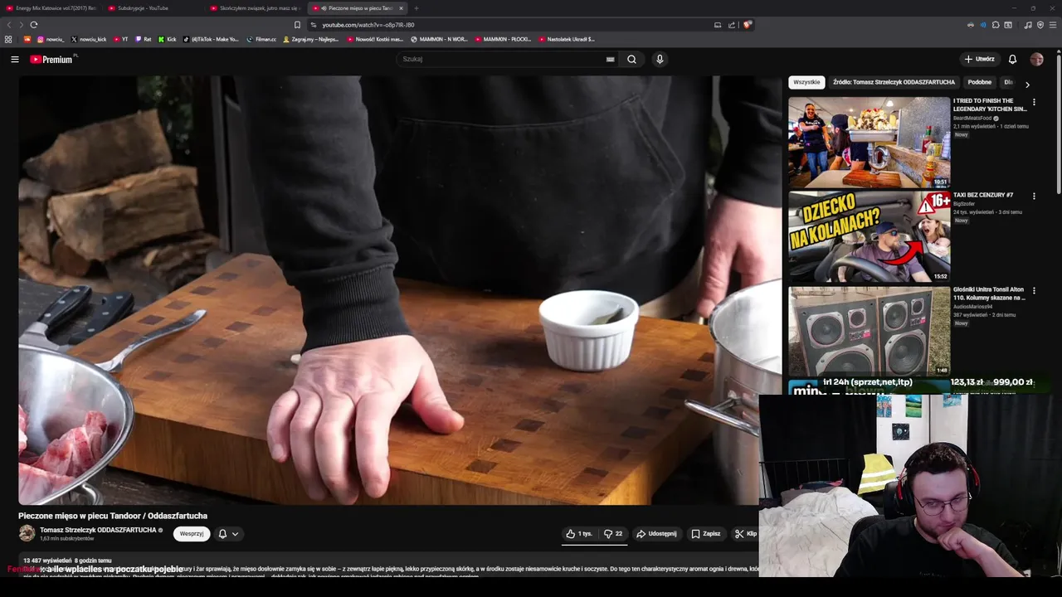The image size is (1062, 597).
Task: Reload the page in browser toolbar
Action: (33, 25)
